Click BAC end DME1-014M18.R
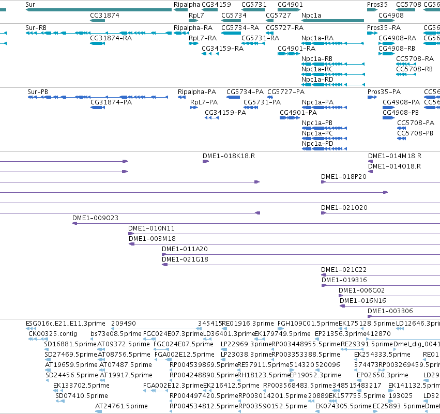The image size is (440, 414). [x=370, y=161]
